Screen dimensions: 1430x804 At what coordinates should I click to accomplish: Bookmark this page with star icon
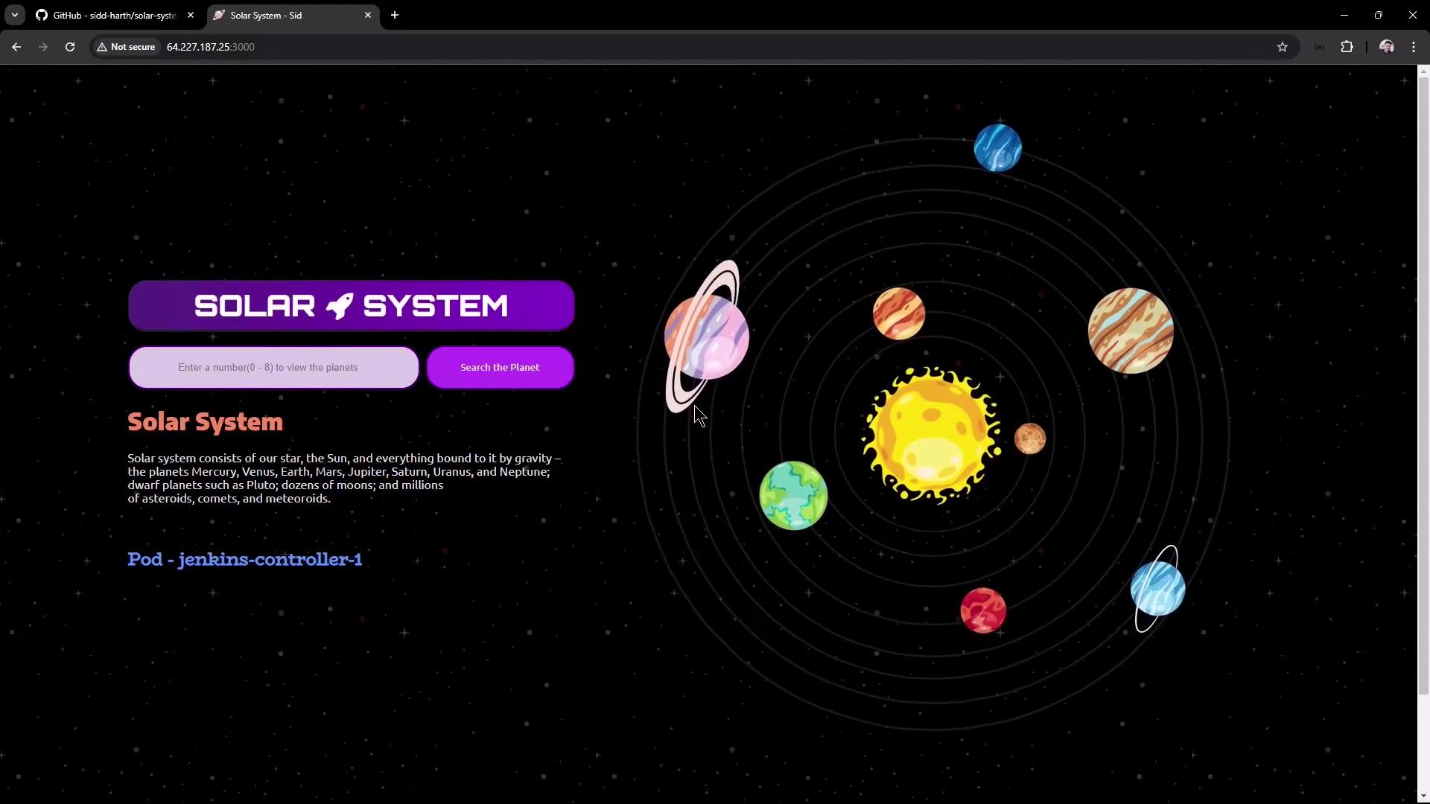(x=1282, y=47)
